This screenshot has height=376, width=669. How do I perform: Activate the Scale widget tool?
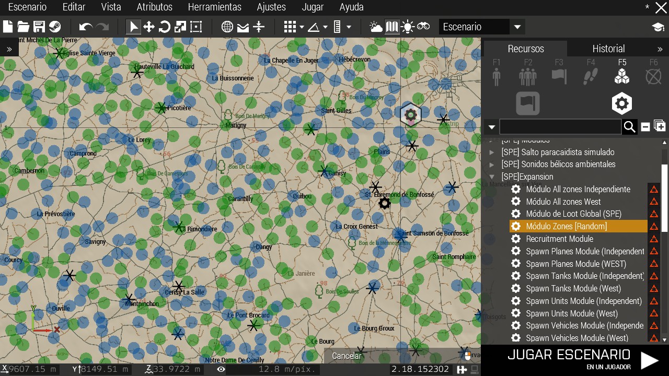[x=180, y=27]
